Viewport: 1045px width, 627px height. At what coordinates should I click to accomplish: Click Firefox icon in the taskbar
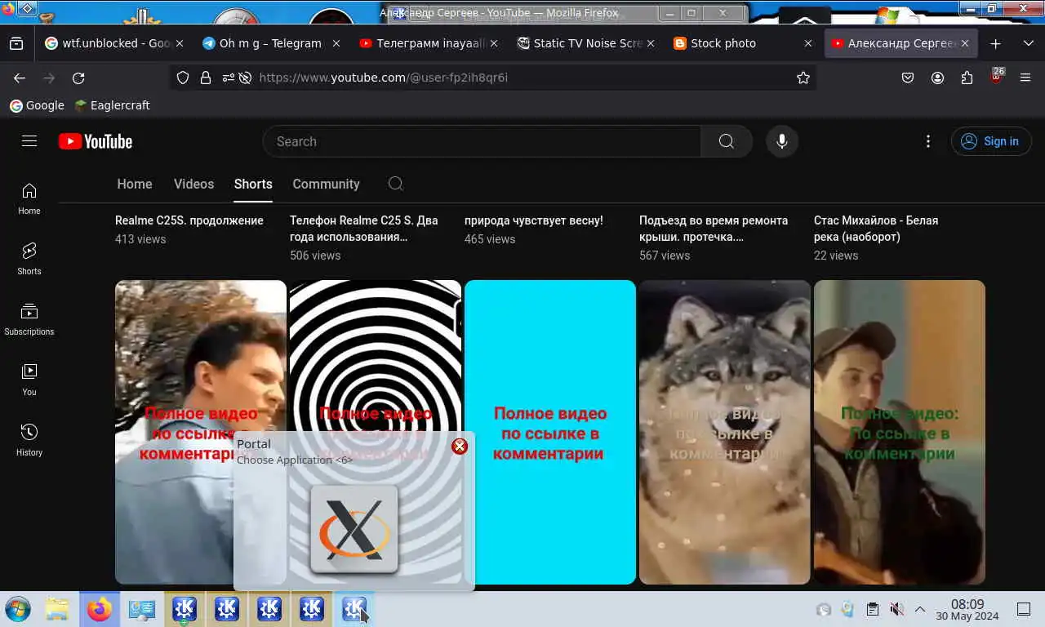point(99,609)
